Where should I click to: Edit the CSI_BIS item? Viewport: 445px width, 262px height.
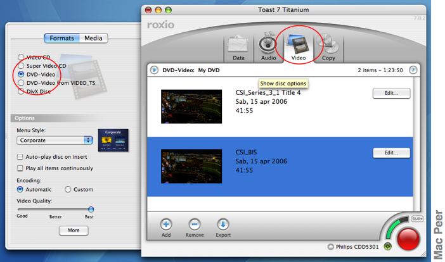pos(391,153)
